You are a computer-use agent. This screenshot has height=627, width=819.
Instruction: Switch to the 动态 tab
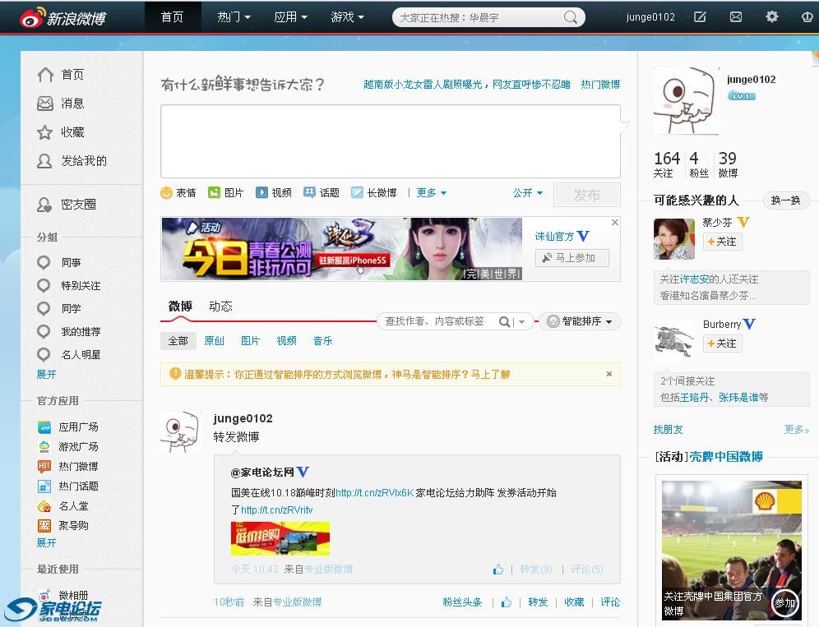click(220, 307)
